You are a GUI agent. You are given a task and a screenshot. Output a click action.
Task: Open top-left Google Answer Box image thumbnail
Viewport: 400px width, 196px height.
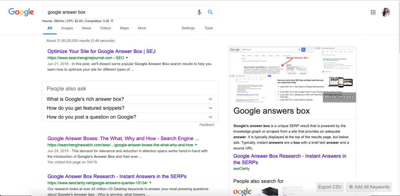click(271, 61)
